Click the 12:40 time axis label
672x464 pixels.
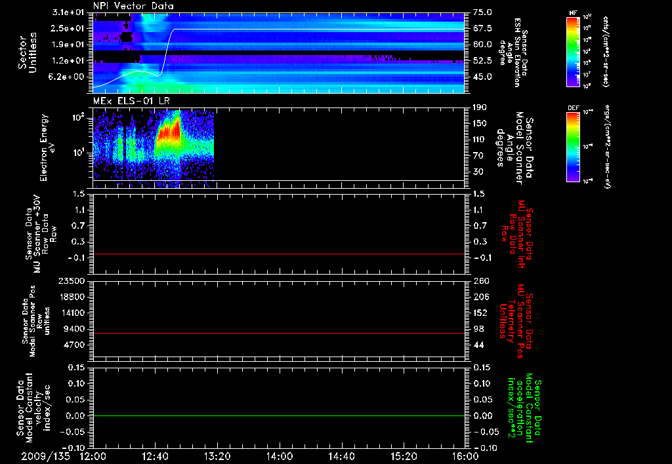(x=155, y=456)
